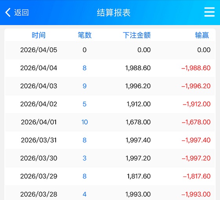220x200 pixels.
Task: Open the hamburger menu icon
Action: [x=209, y=12]
